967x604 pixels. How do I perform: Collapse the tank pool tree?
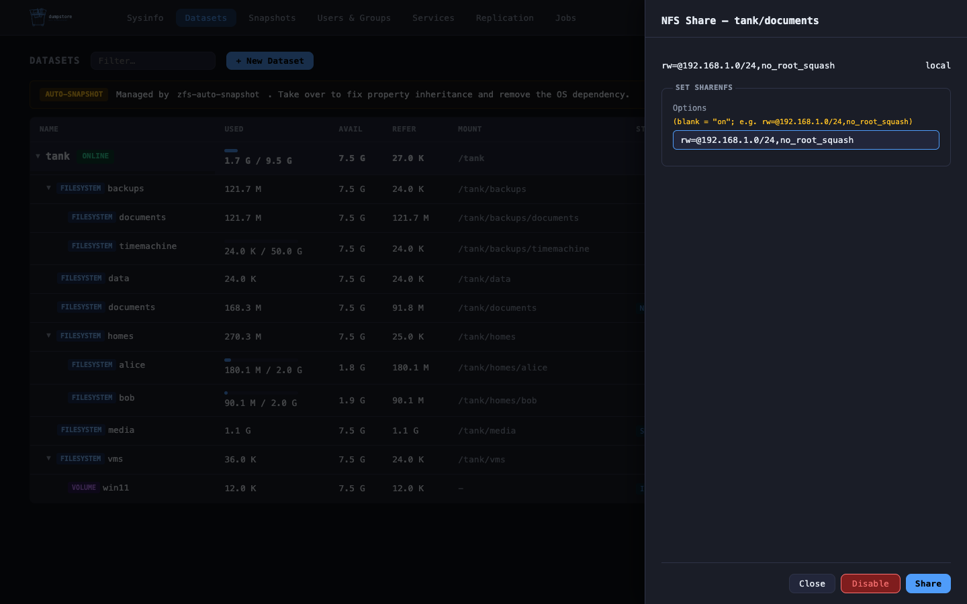coord(38,156)
